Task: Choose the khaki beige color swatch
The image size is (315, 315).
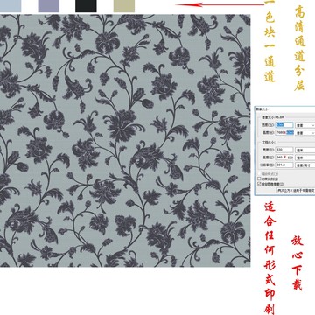Action: pyautogui.click(x=124, y=6)
